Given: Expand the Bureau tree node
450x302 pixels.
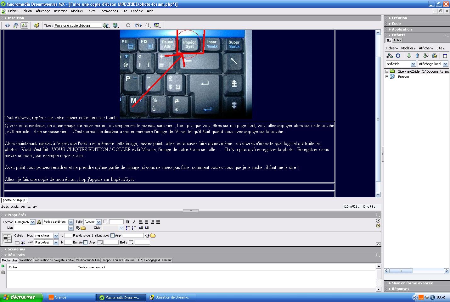Looking at the screenshot, I should 387,77.
